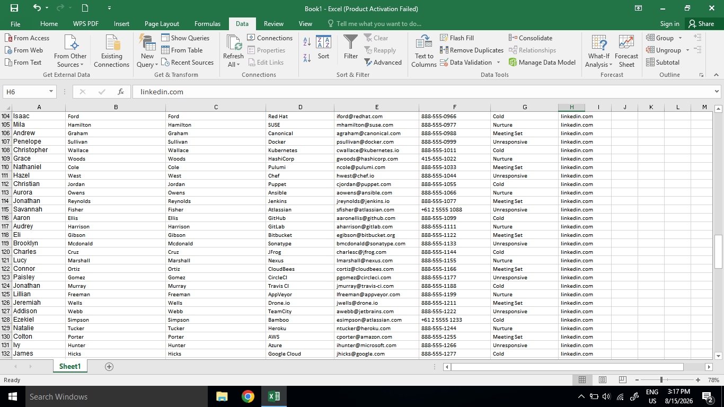Click the Save icon in quick access toolbar
This screenshot has width=724, height=407.
[x=14, y=8]
